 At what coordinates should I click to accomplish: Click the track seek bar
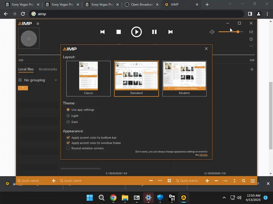[136, 55]
